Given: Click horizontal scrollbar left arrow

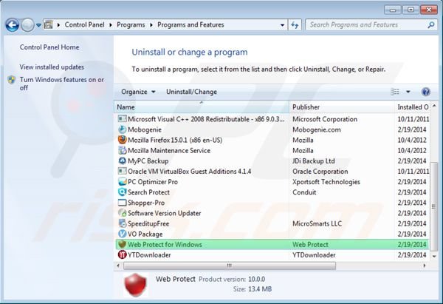Looking at the screenshot, I should click(x=118, y=266).
